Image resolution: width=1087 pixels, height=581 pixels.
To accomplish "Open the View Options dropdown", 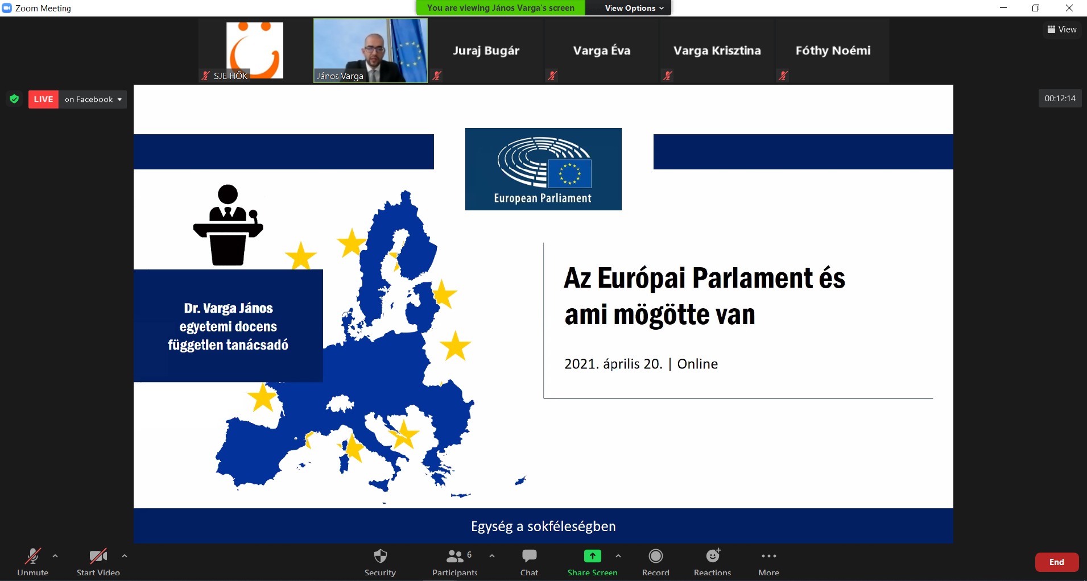I will pos(634,8).
